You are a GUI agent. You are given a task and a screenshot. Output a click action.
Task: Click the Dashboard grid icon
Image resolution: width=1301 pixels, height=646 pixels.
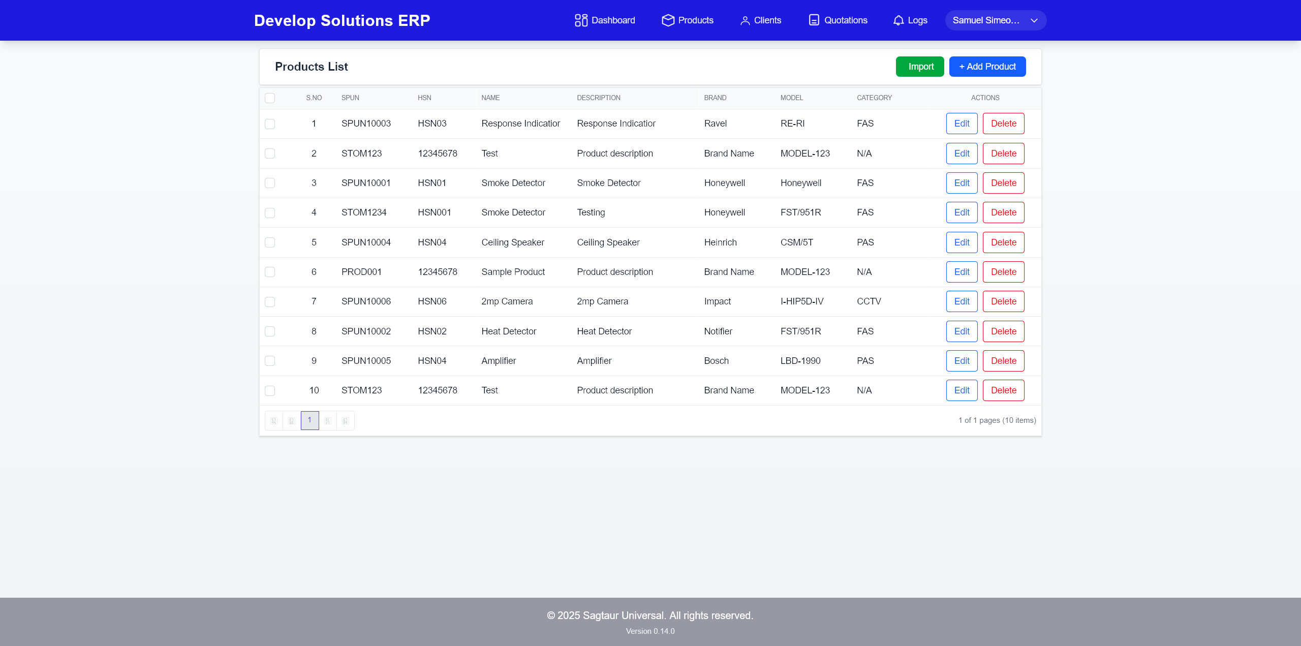click(x=581, y=20)
